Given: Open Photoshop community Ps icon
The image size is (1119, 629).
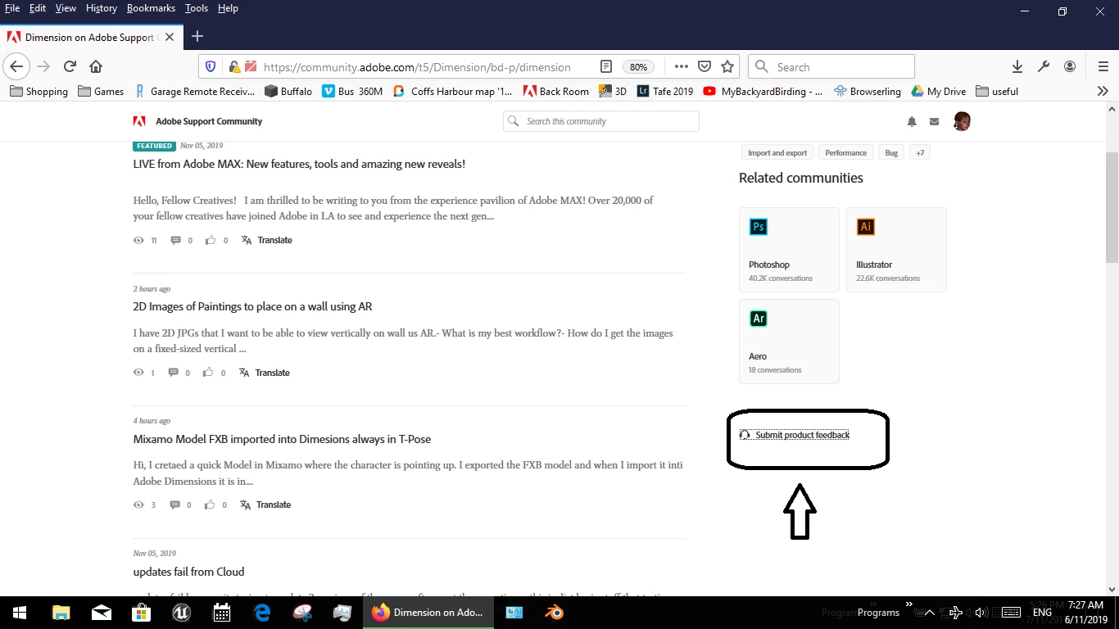Looking at the screenshot, I should click(759, 227).
